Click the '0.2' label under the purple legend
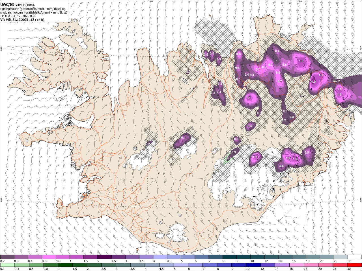The height and width of the screenshot is (271, 362). click(2, 261)
